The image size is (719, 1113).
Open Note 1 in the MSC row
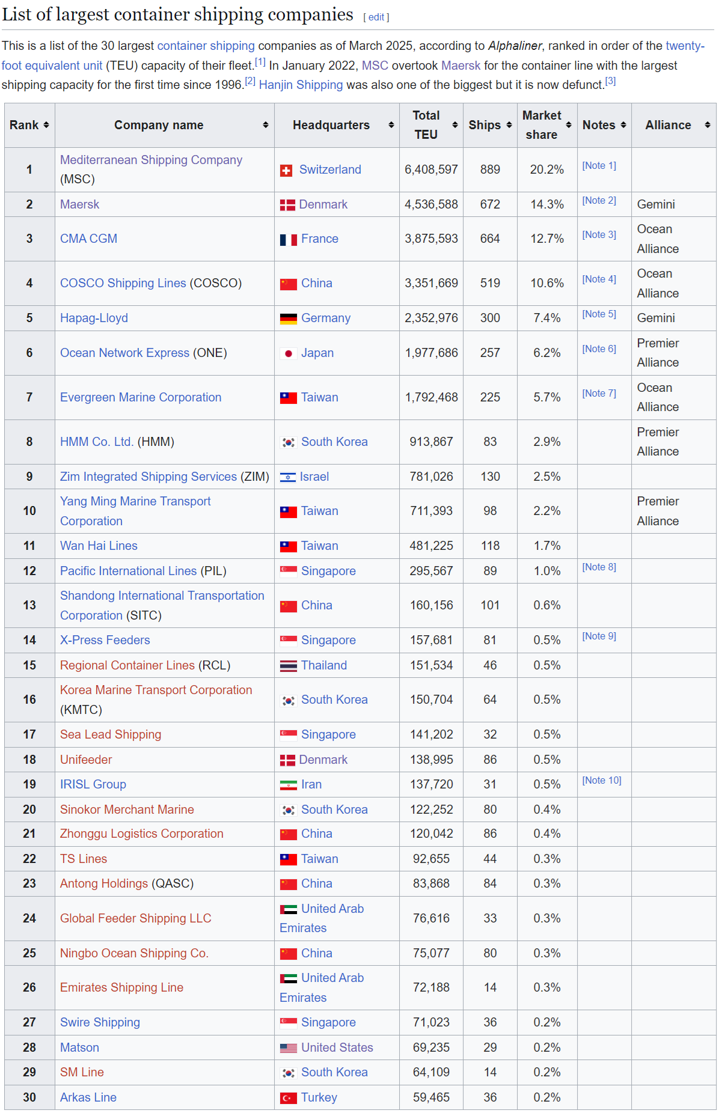[599, 165]
